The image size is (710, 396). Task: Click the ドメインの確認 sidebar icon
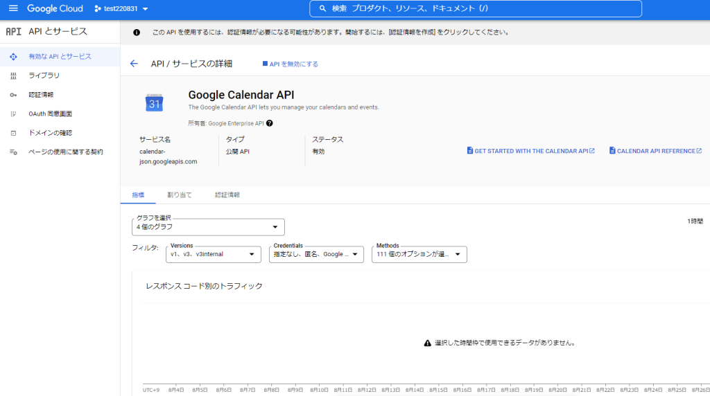(x=13, y=133)
